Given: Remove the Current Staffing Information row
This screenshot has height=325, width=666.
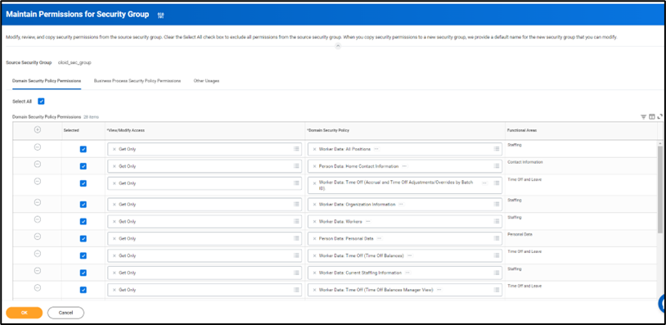Looking at the screenshot, I should point(38,271).
